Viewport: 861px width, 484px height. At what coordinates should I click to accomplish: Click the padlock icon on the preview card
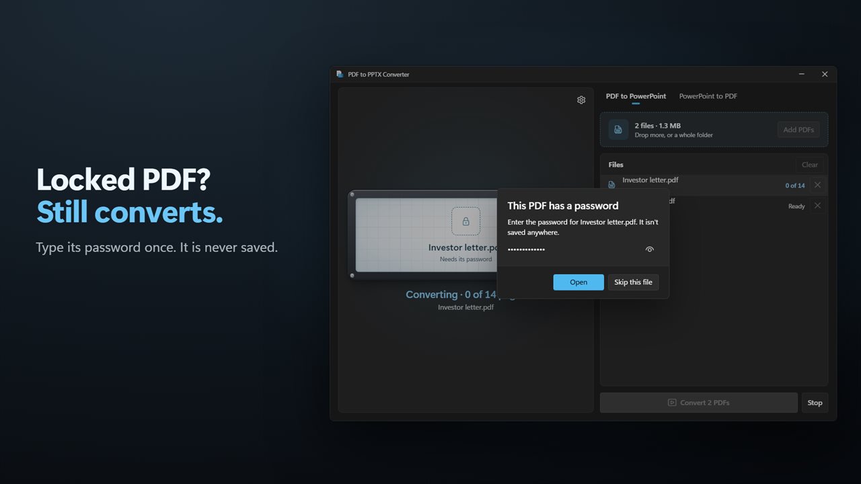tap(465, 221)
